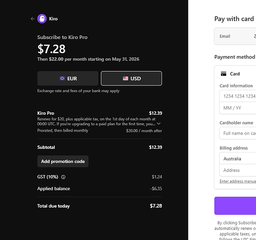This screenshot has width=256, height=240.
Task: Click the back arrow next to Kiro
Action: coord(33,19)
